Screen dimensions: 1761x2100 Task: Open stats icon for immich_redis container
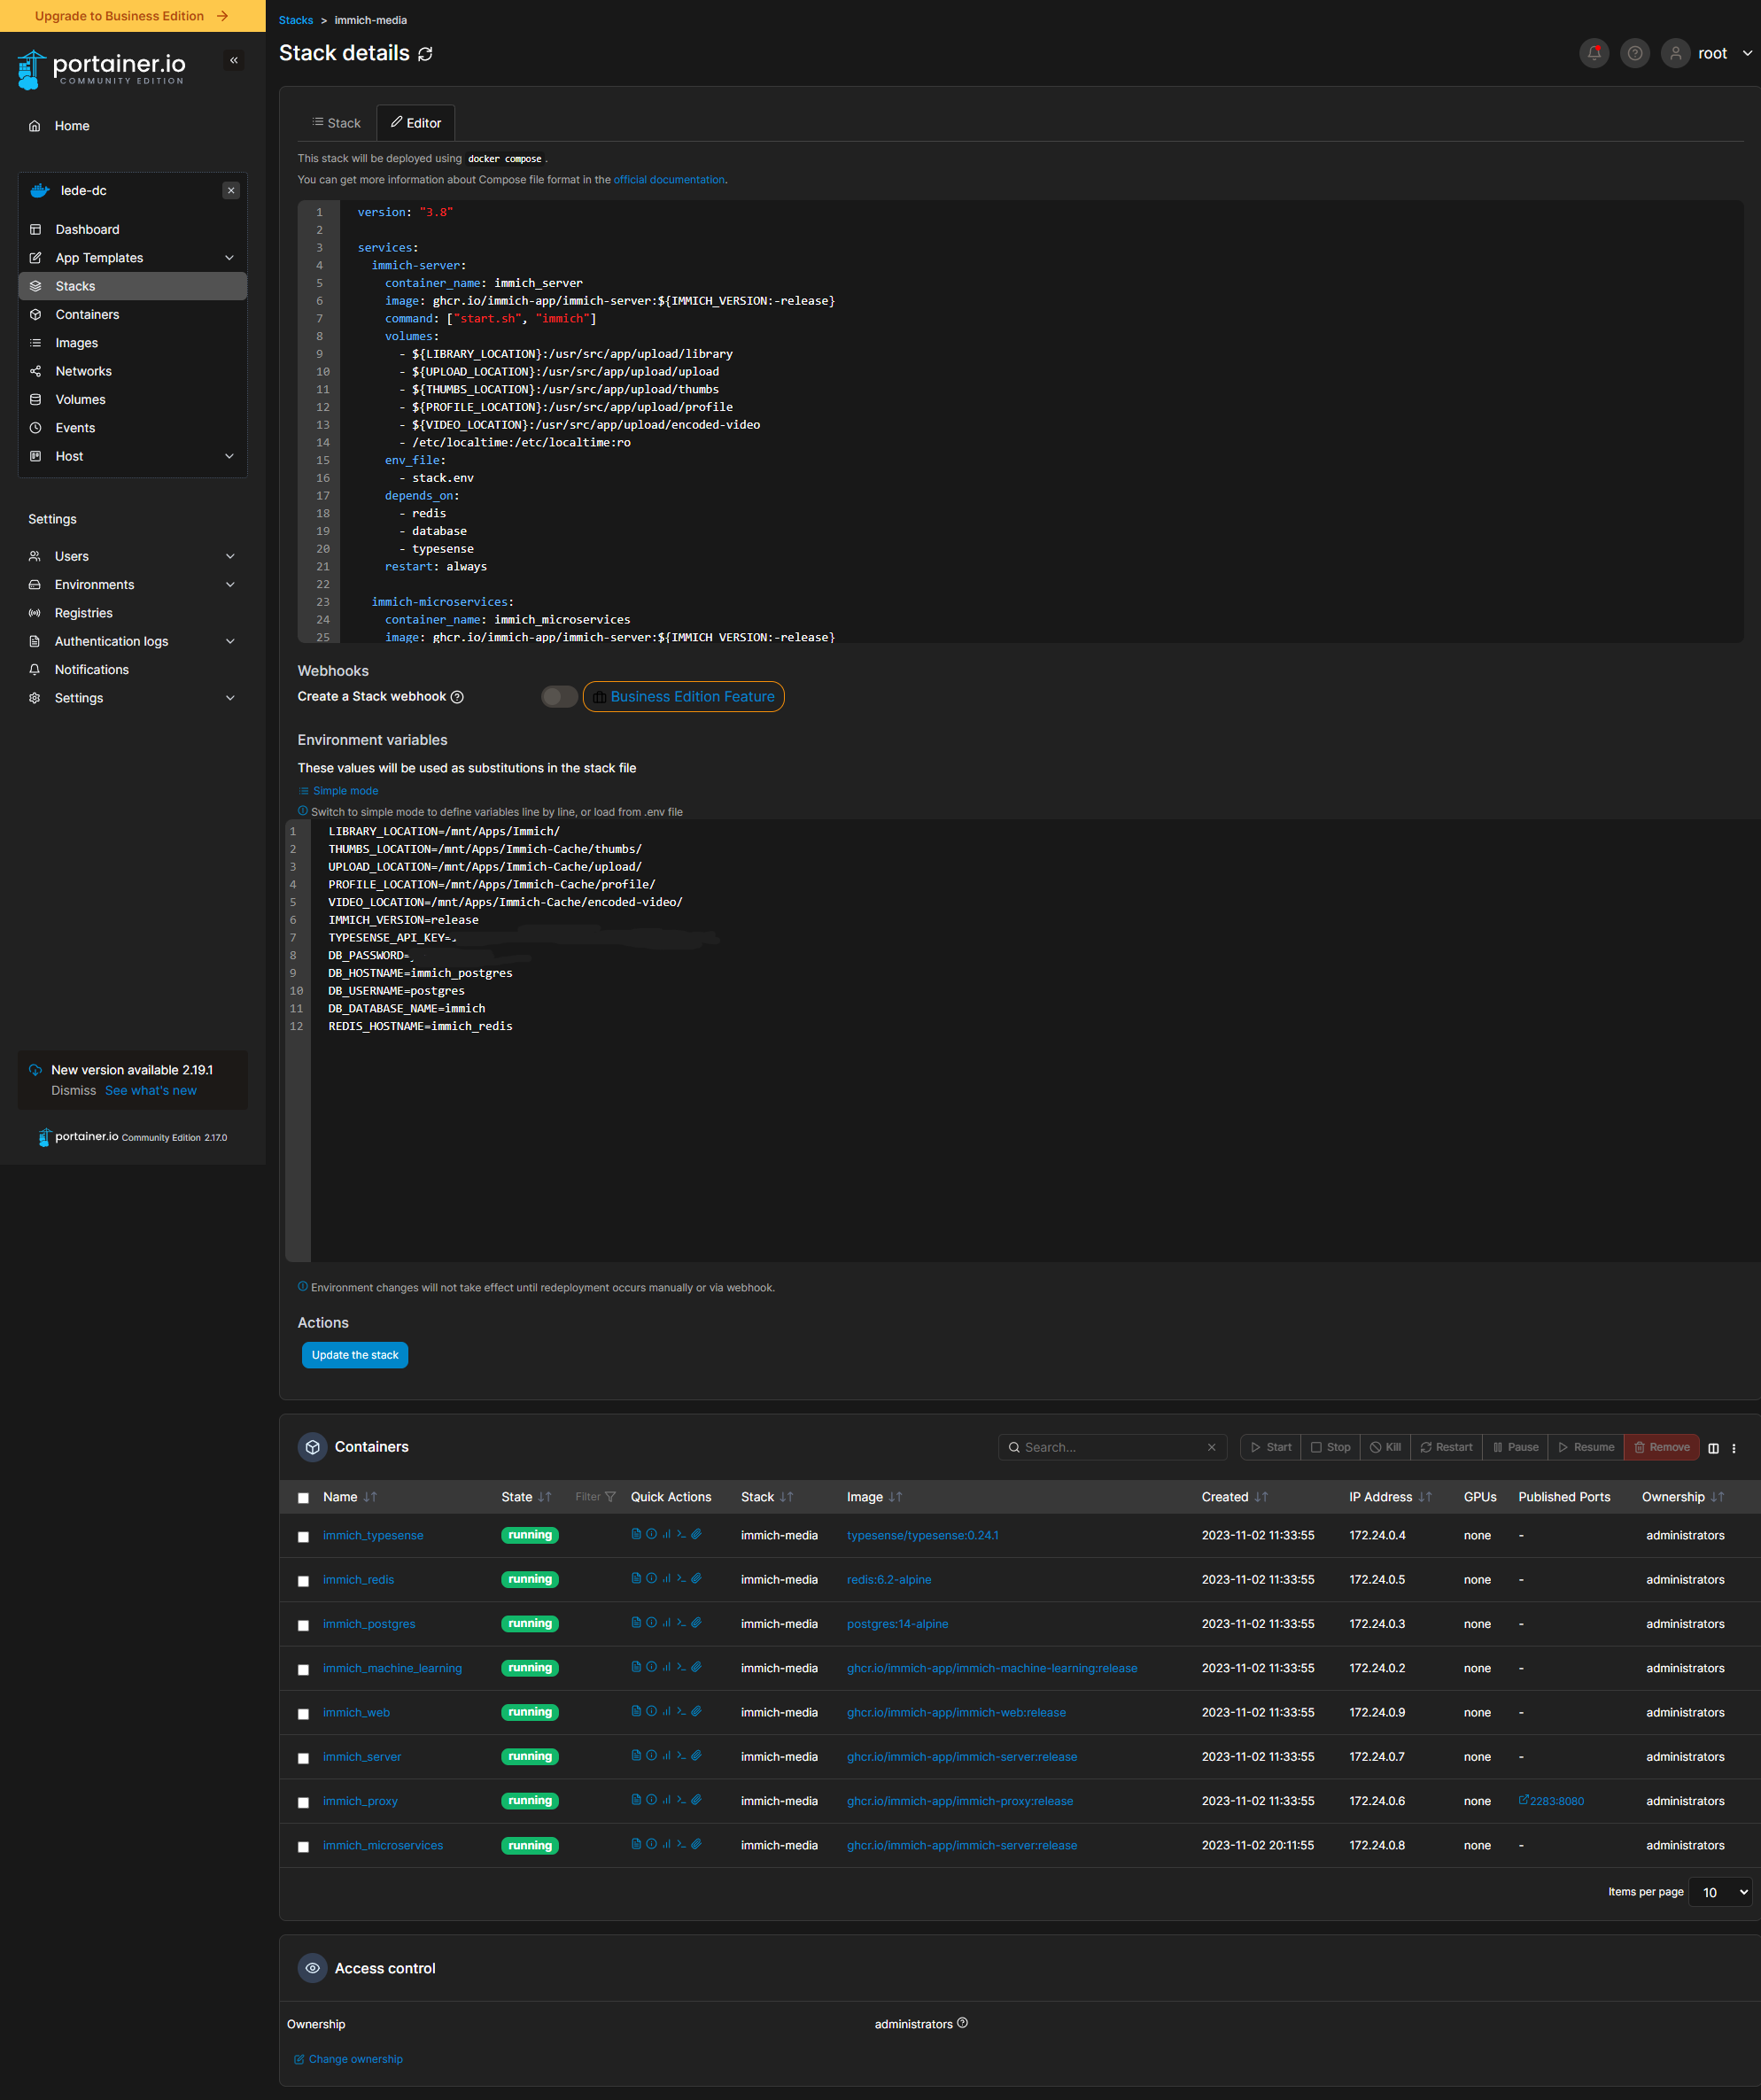click(x=666, y=1578)
